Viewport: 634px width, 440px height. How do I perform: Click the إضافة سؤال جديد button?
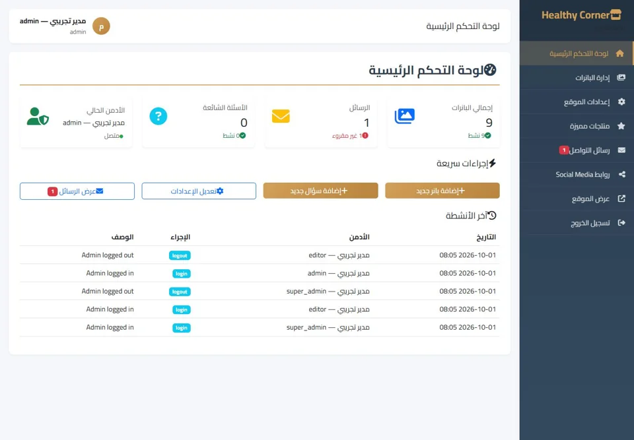321,191
